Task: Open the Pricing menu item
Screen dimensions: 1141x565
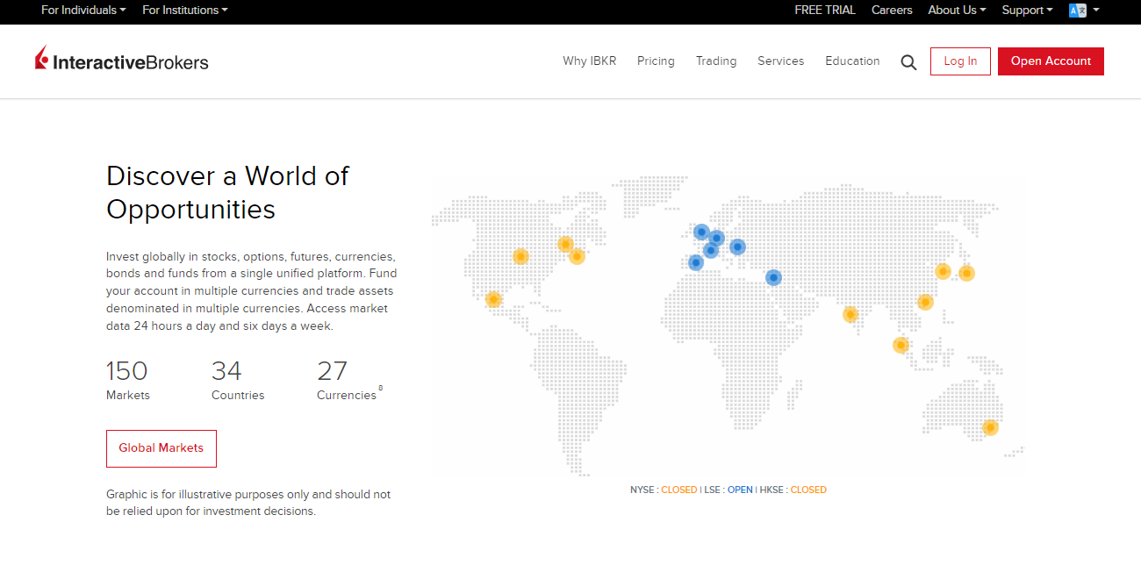Action: point(656,61)
